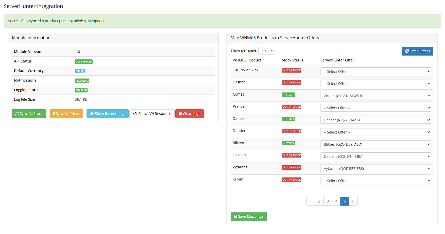445x234 pixels.
Task: Click the IN STOCK badge for Blitzen
Action: tap(288, 143)
